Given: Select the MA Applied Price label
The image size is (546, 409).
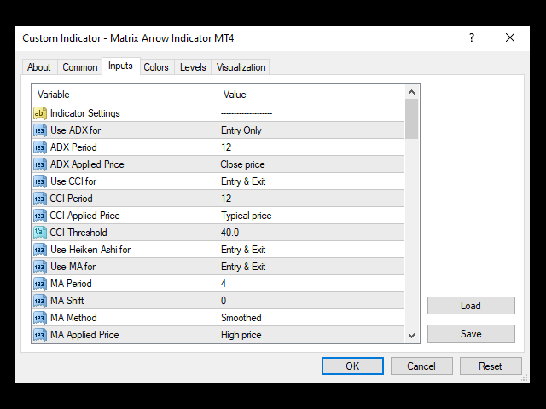Looking at the screenshot, I should tap(84, 335).
